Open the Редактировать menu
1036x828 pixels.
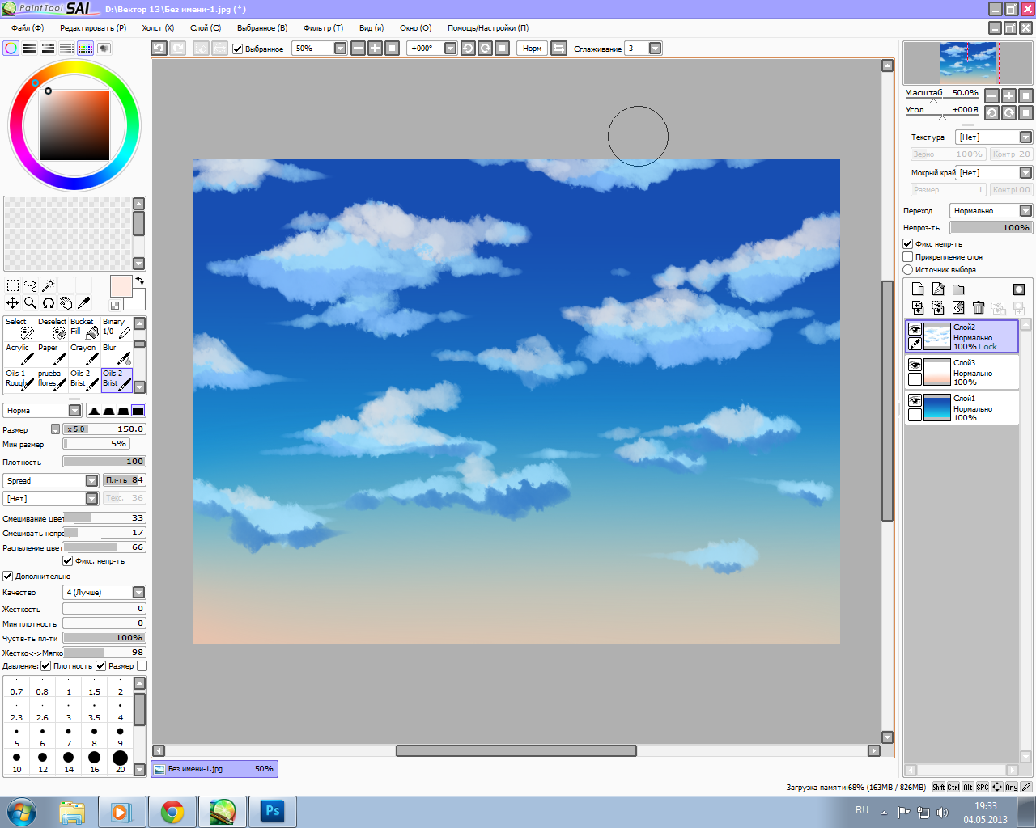93,28
